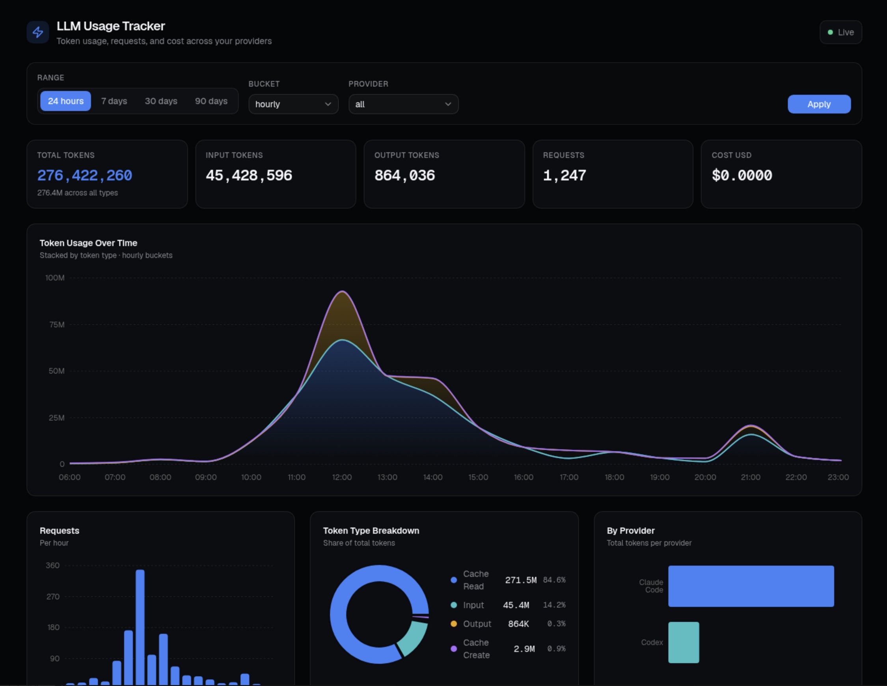The height and width of the screenshot is (686, 887).
Task: Click the requests count 1,247
Action: (565, 175)
